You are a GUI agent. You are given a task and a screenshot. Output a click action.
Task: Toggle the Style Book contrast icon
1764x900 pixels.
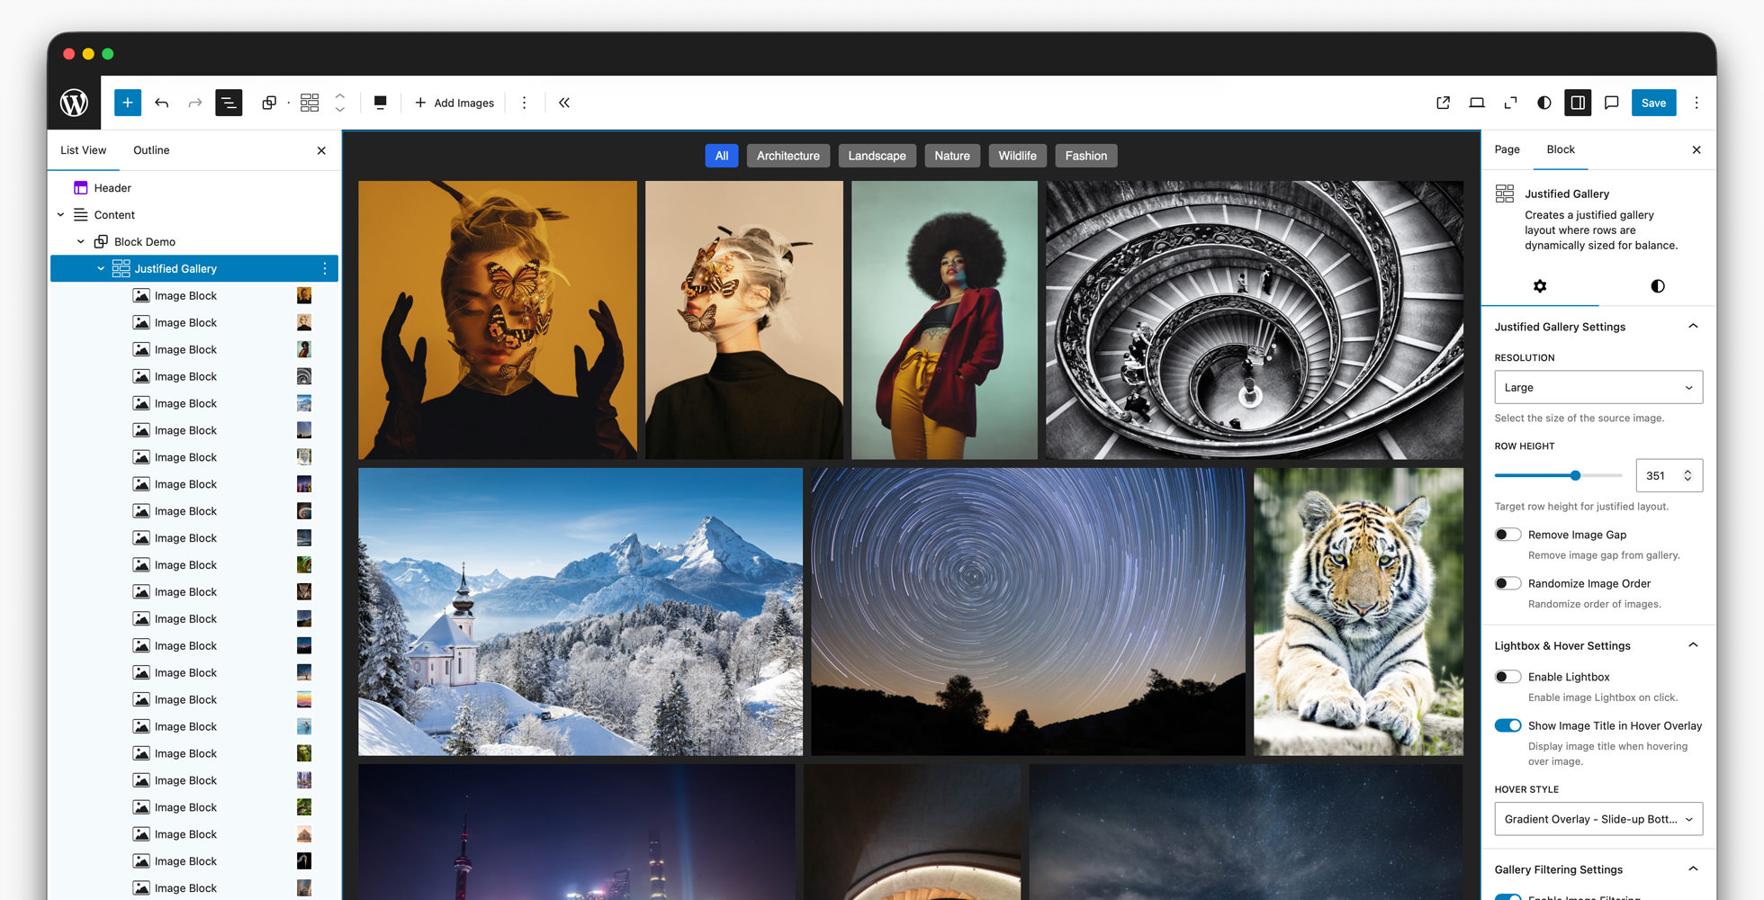pyautogui.click(x=1544, y=103)
